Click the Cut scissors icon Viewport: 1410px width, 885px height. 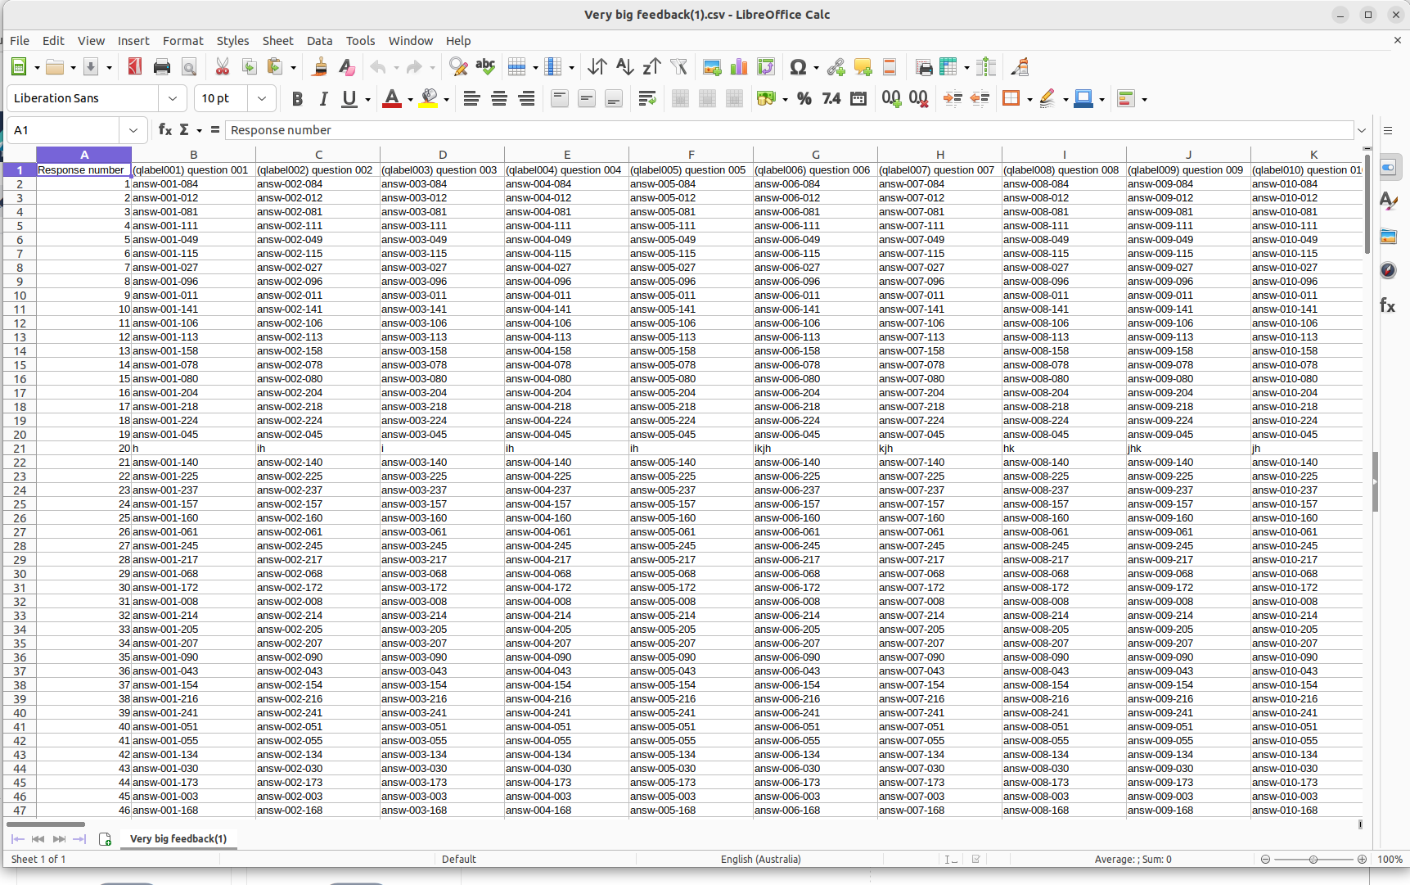coord(222,67)
